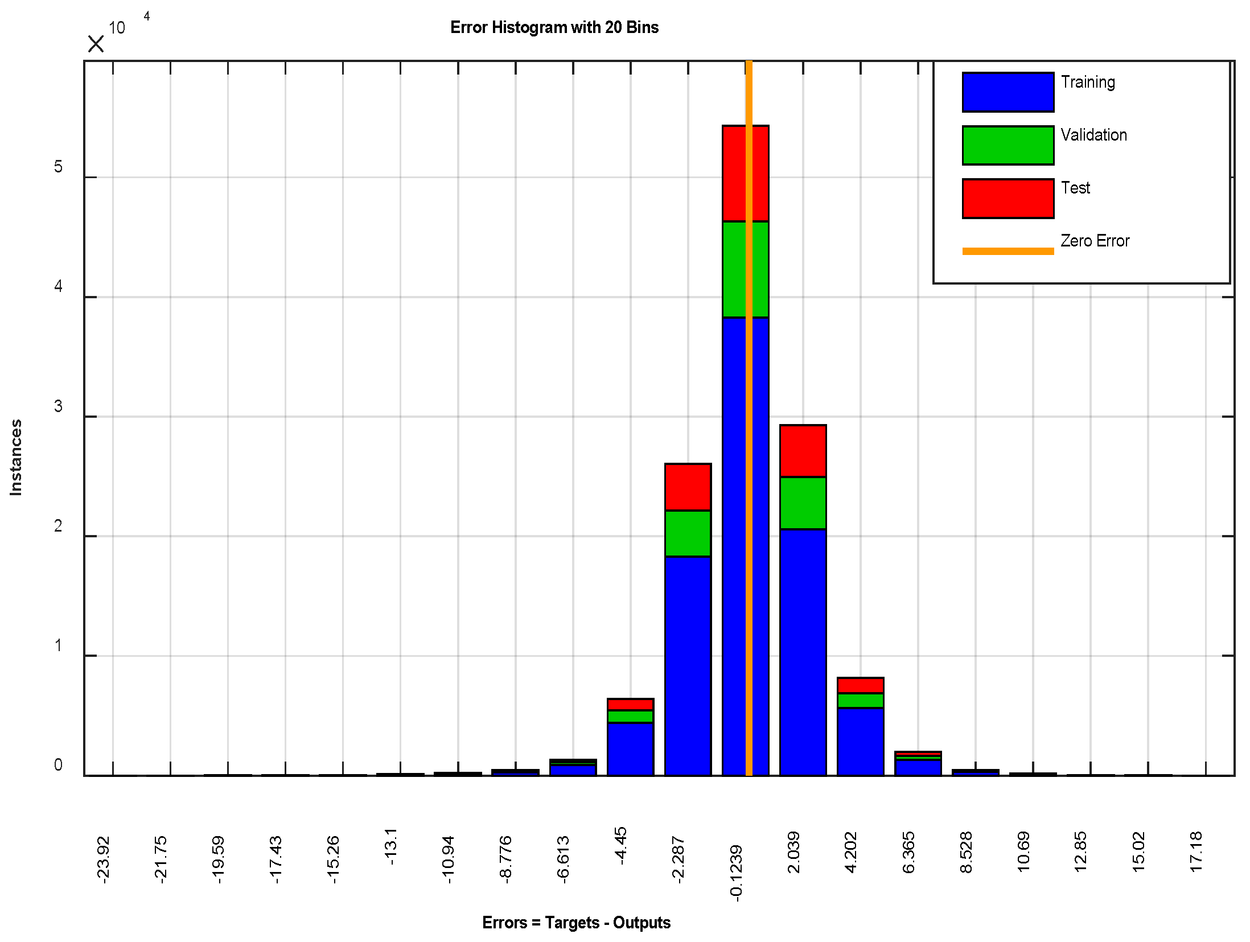Click the -23.92 x-axis tick label
Image resolution: width=1250 pixels, height=942 pixels.
(x=103, y=859)
